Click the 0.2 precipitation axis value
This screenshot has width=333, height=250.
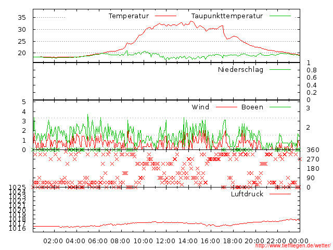(x=312, y=93)
